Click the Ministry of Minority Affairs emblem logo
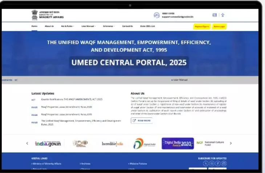 (34, 14)
